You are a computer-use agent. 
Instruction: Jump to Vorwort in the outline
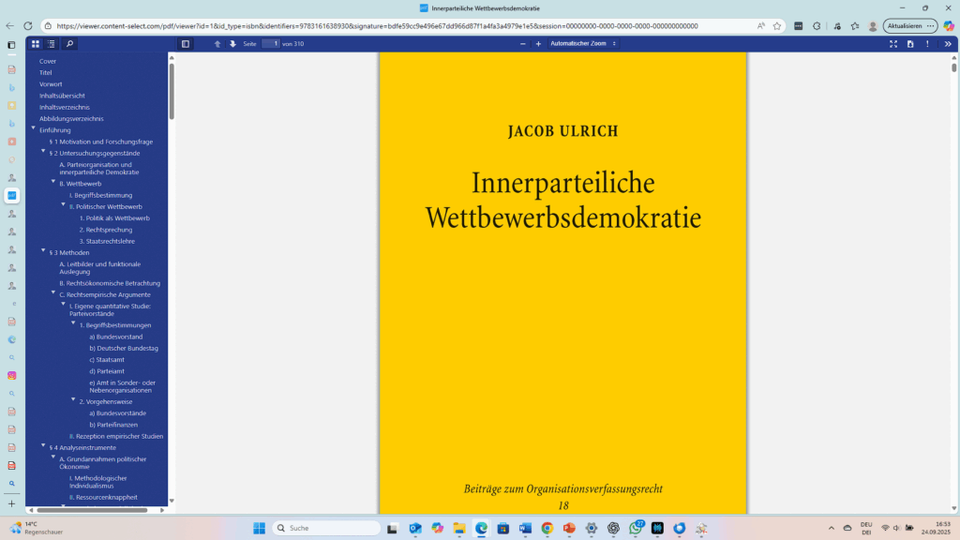click(x=51, y=84)
